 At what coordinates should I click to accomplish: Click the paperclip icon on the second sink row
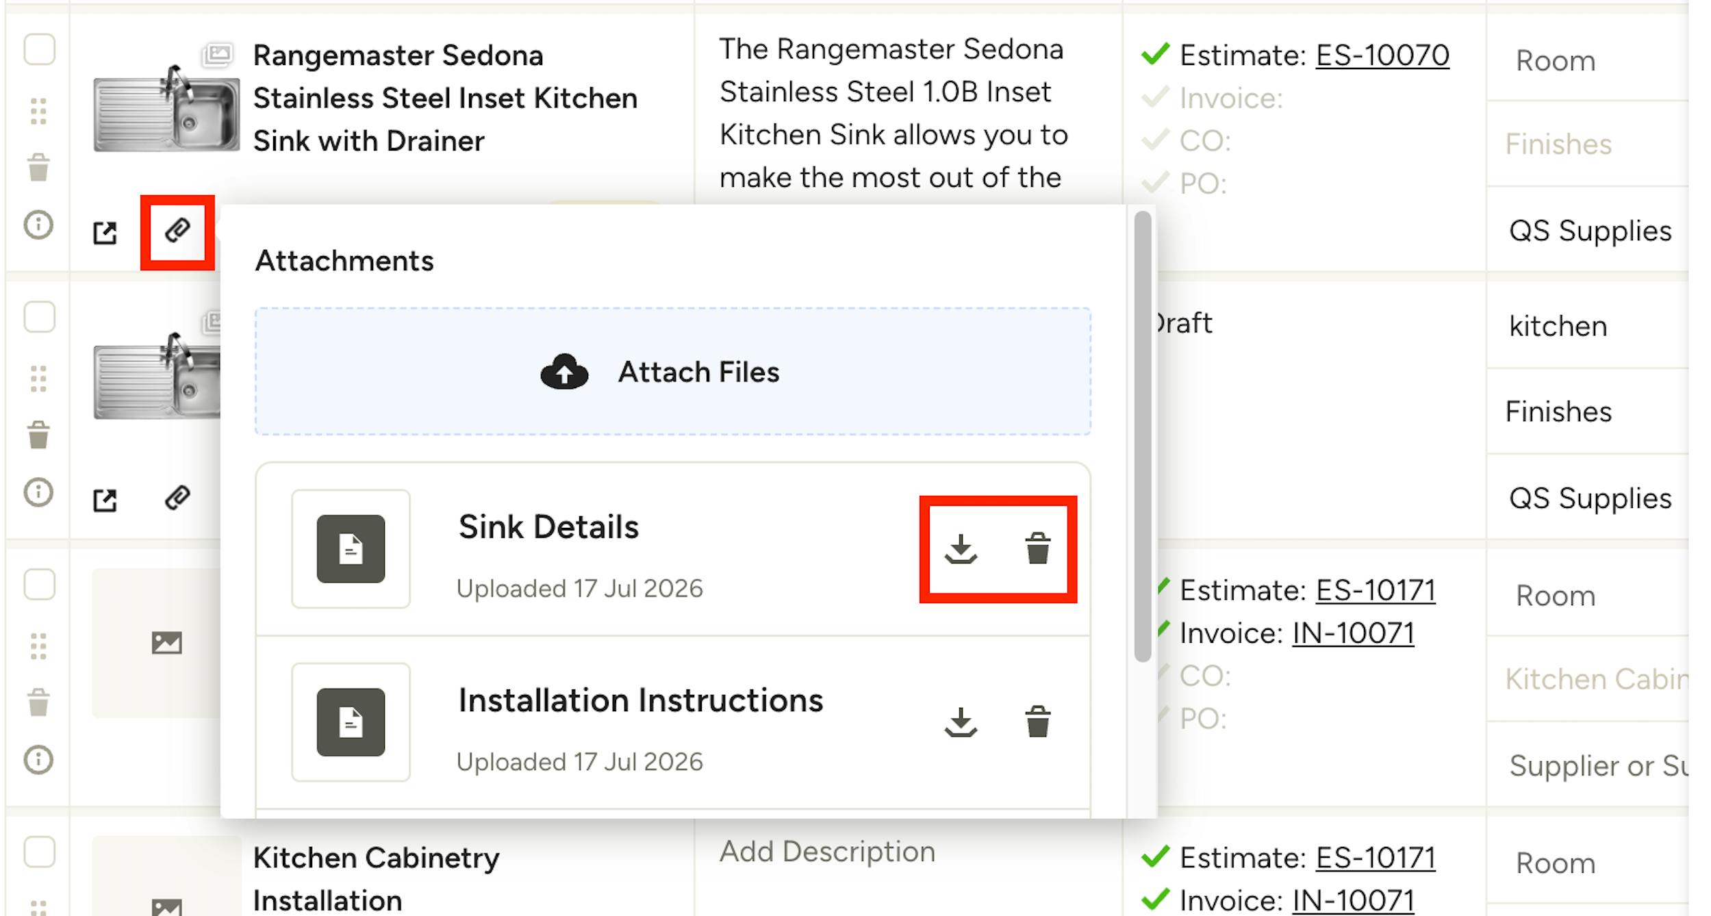[x=177, y=498]
